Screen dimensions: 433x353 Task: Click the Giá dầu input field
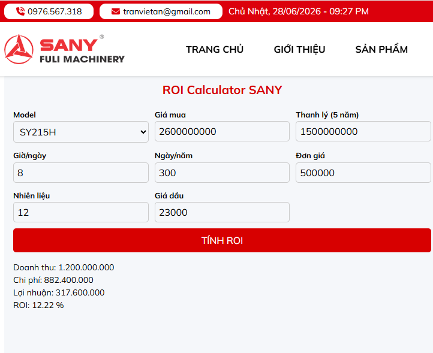pos(222,212)
